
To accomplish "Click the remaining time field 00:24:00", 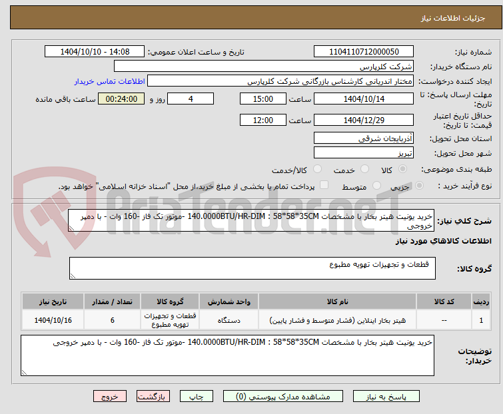I will coord(121,99).
